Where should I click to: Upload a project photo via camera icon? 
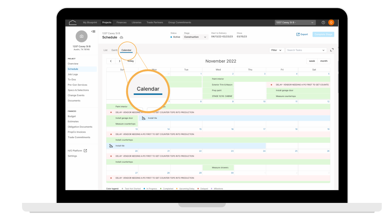tap(81, 36)
